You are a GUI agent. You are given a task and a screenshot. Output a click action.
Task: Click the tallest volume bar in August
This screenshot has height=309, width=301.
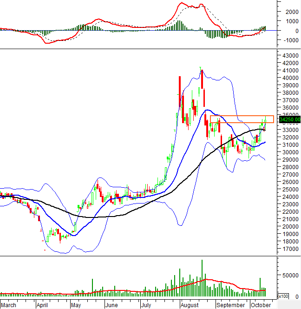[202, 278]
